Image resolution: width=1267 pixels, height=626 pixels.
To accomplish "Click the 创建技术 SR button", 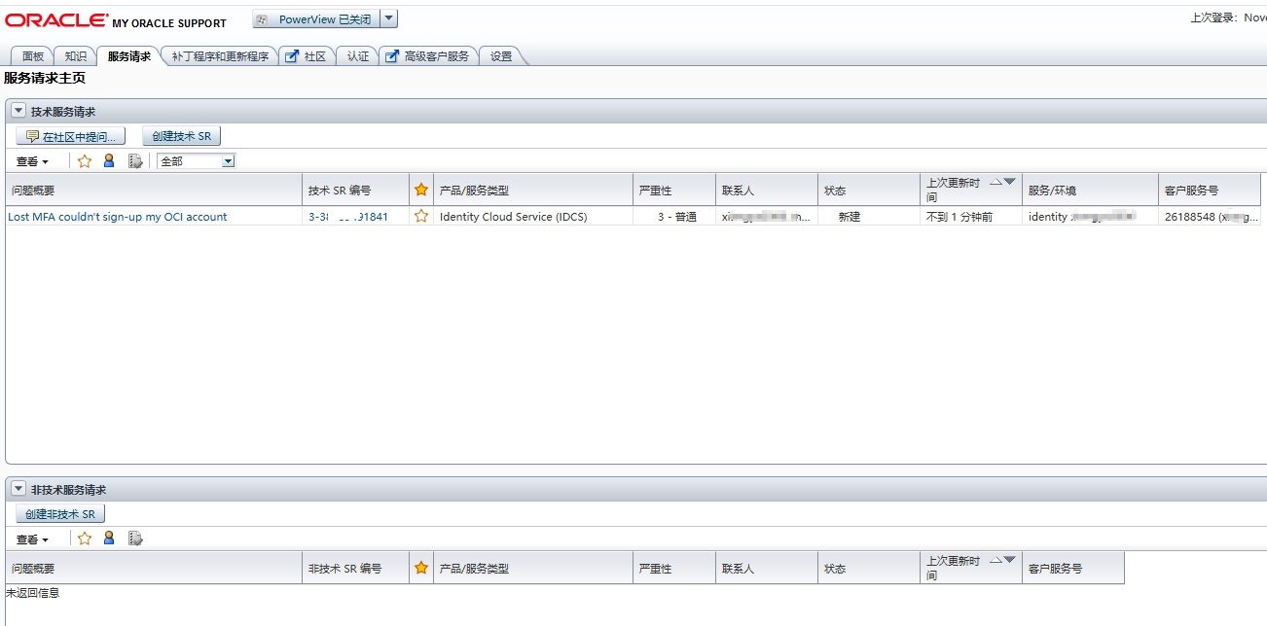I will pyautogui.click(x=181, y=137).
